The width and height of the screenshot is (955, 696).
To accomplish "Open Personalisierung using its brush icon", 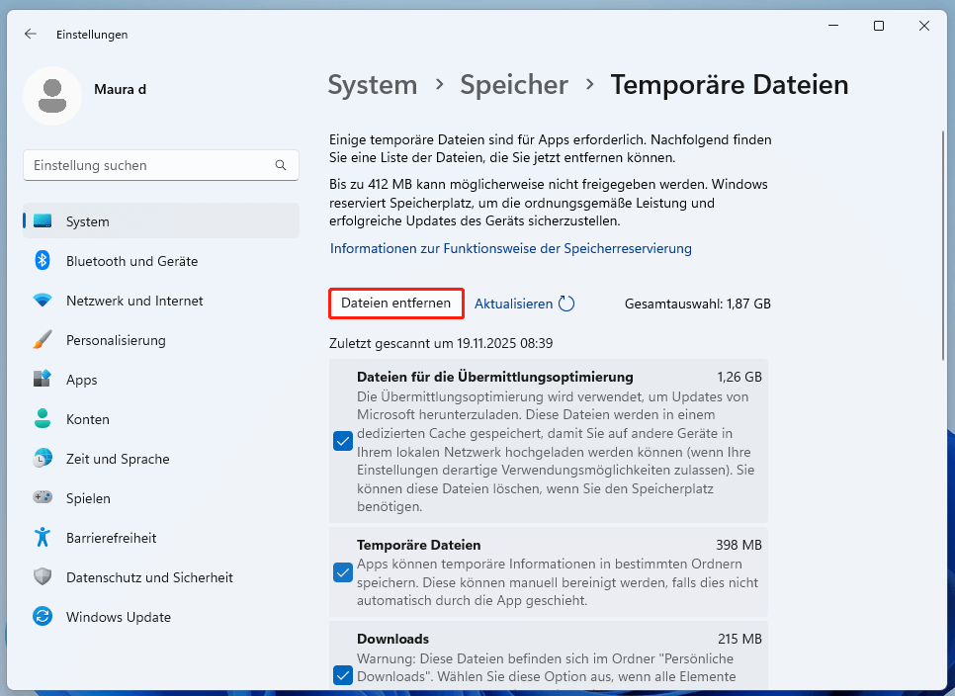I will [42, 340].
